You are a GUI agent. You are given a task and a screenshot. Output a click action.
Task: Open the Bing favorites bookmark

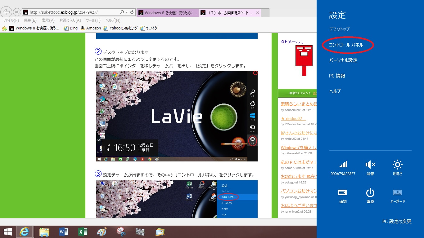[x=70, y=28]
